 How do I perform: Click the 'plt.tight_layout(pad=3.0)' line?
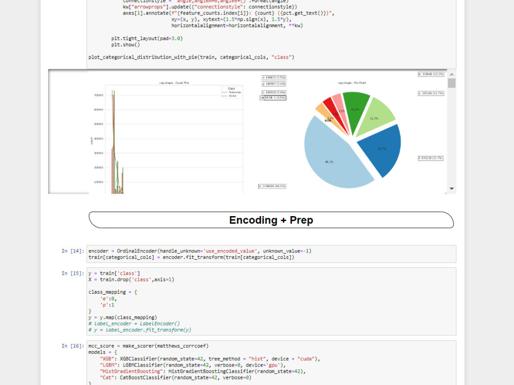coord(147,38)
